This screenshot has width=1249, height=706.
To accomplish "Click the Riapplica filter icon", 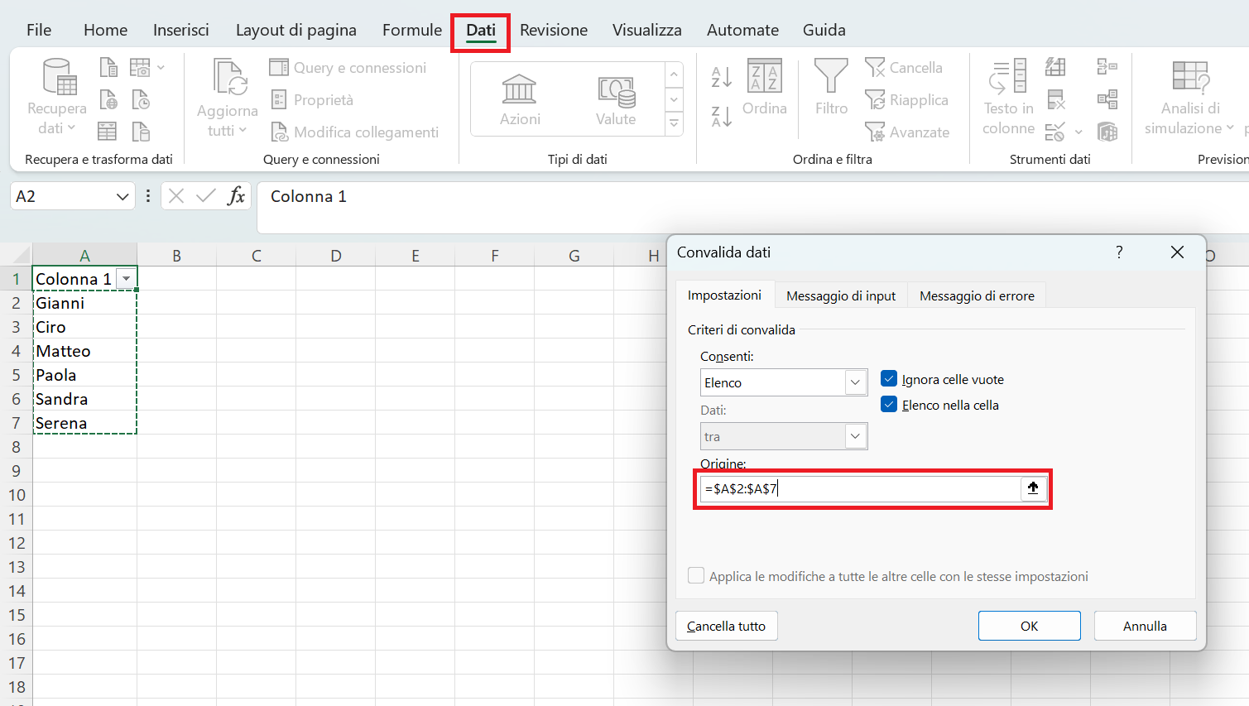I will tap(875, 99).
